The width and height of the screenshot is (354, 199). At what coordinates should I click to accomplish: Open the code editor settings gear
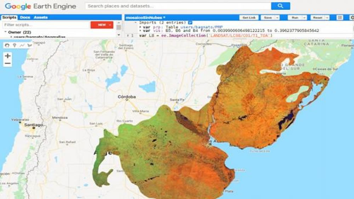coord(351,17)
